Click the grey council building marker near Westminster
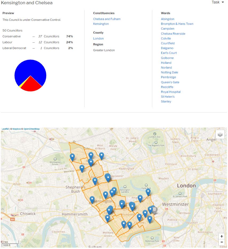The image size is (228, 249). 154,210
